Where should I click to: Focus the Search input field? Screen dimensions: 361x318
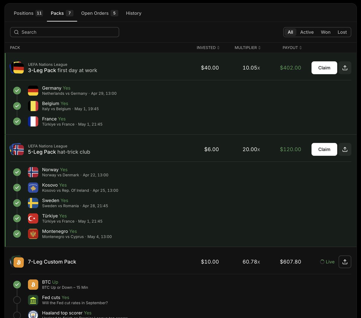pyautogui.click(x=65, y=32)
